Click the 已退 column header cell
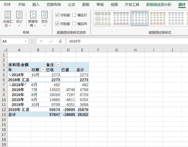The image size is (188, 147). coord(68,70)
